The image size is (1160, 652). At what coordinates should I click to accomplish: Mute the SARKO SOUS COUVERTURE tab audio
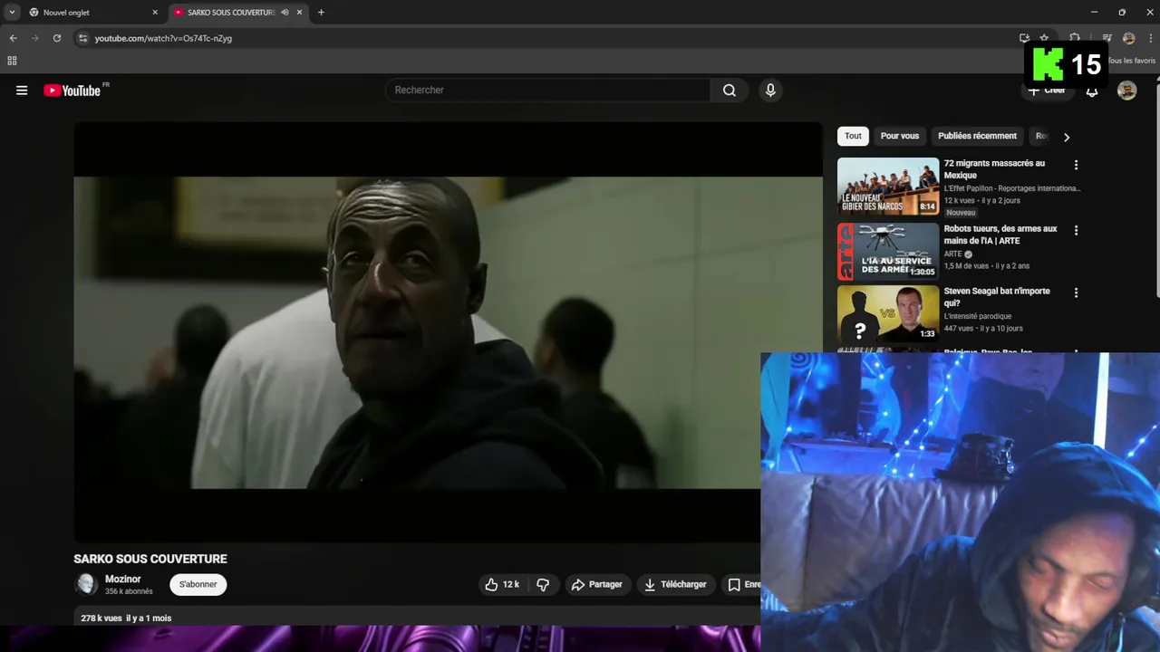(285, 13)
